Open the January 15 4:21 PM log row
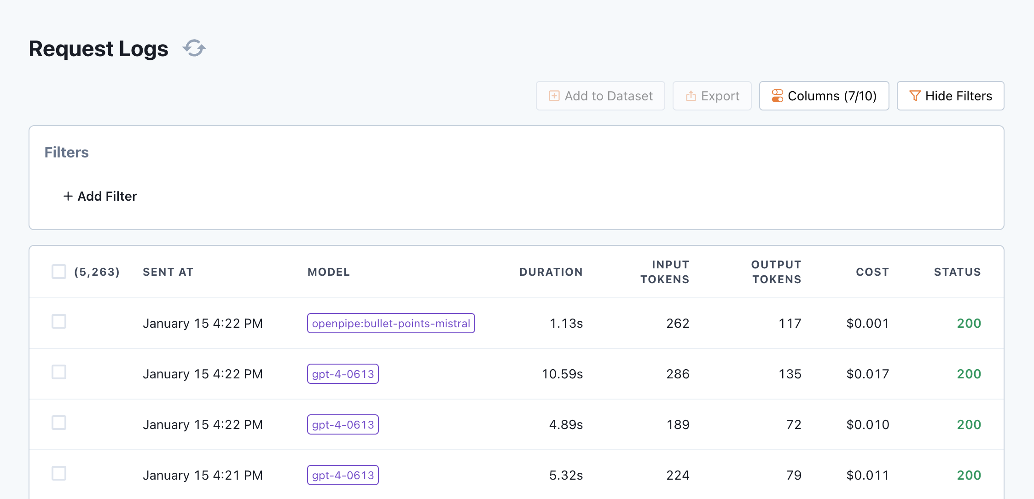 point(203,475)
